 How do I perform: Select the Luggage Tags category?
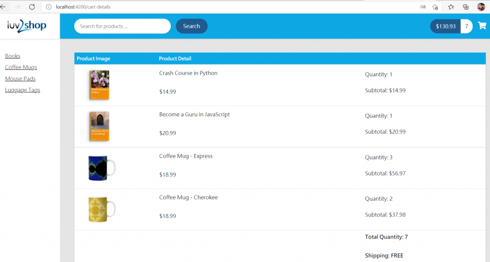22,90
